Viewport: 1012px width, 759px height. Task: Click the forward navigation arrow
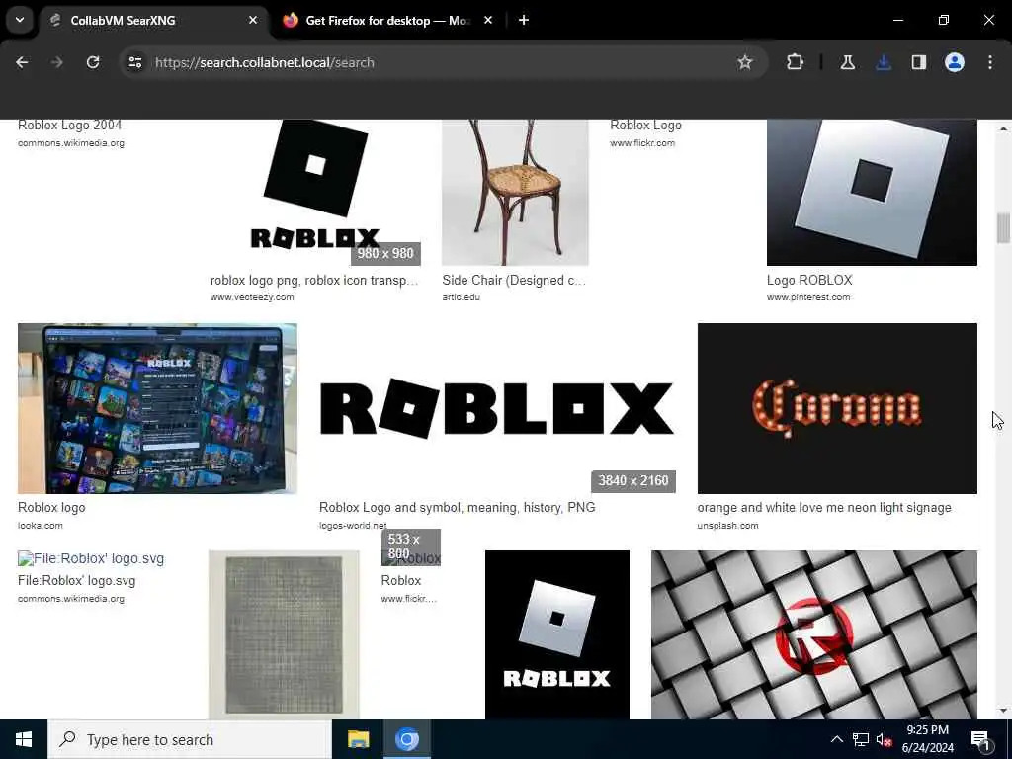point(57,62)
